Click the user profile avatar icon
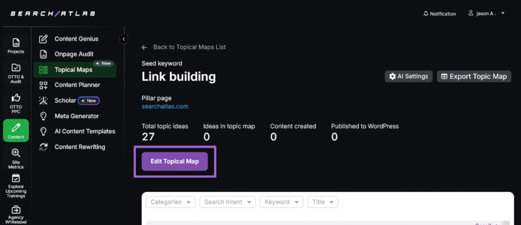Viewport: 521px width, 225px height. pos(471,13)
